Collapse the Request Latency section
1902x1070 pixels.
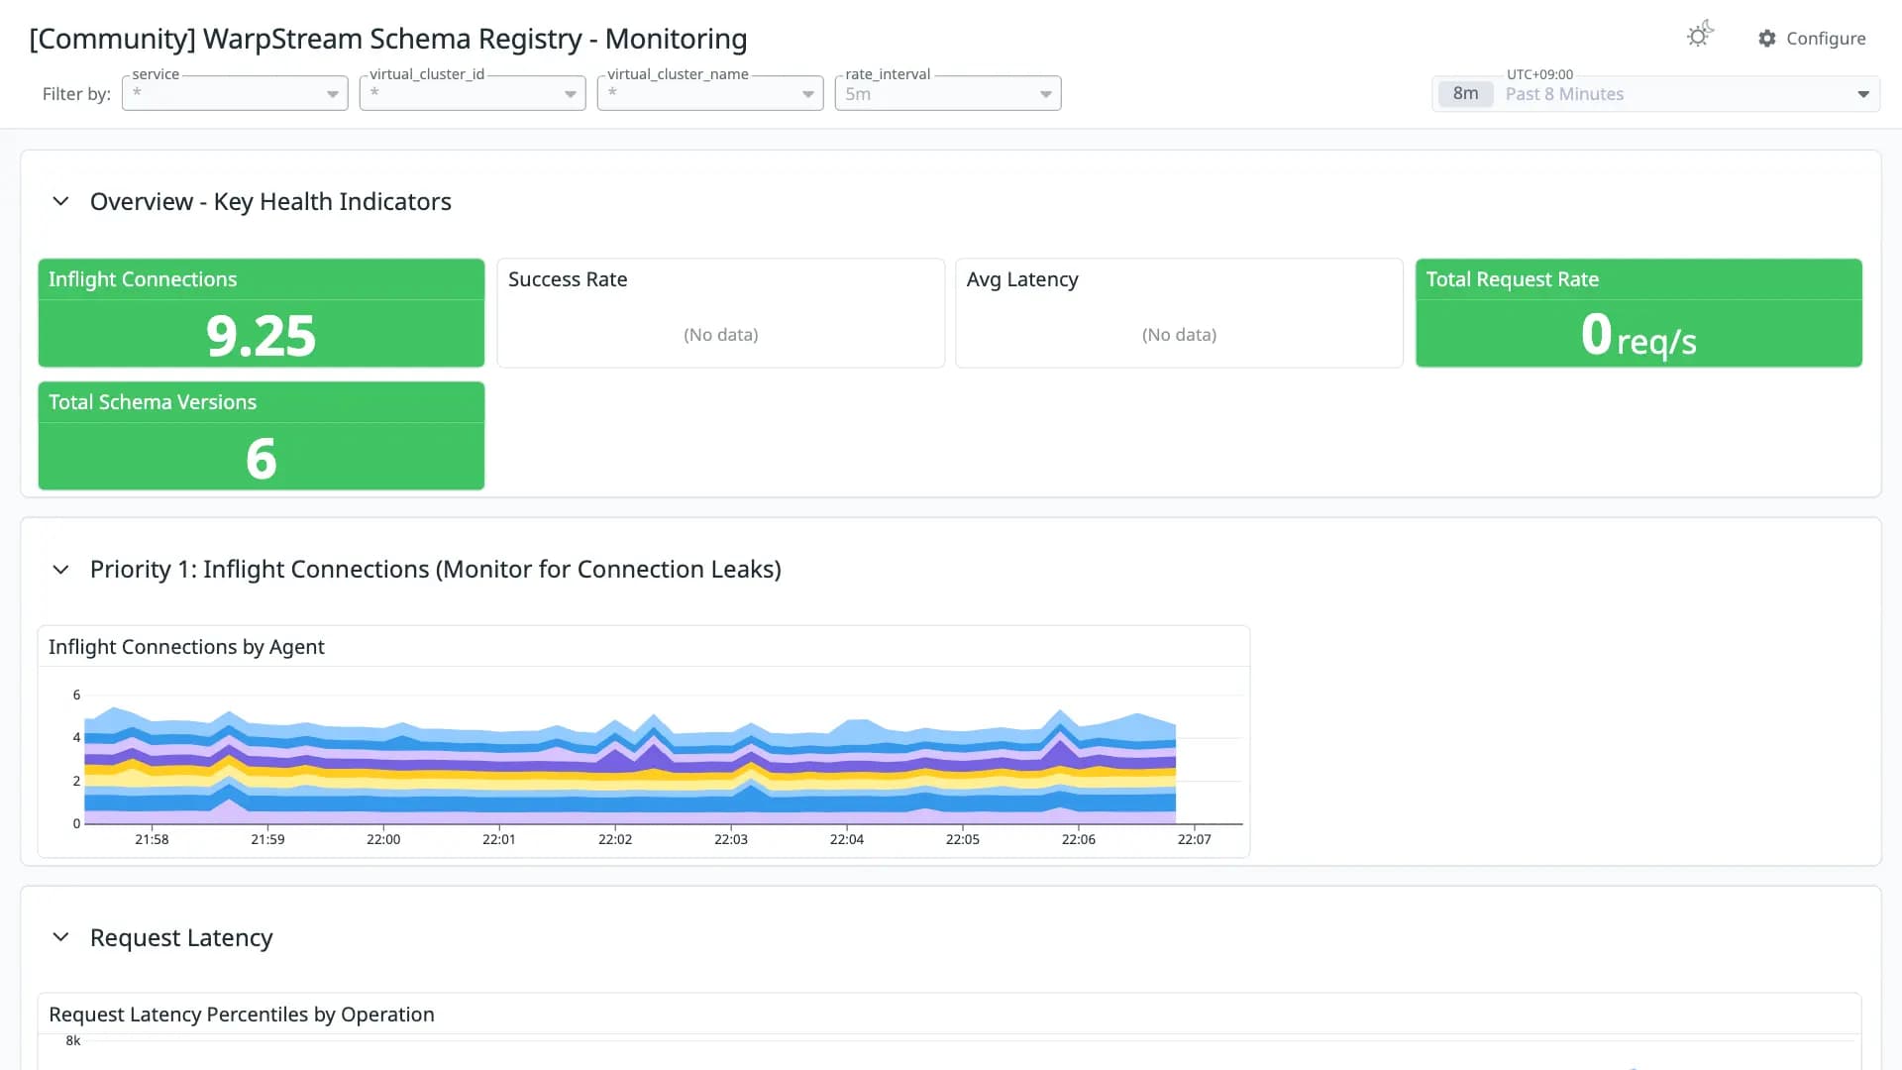tap(60, 937)
